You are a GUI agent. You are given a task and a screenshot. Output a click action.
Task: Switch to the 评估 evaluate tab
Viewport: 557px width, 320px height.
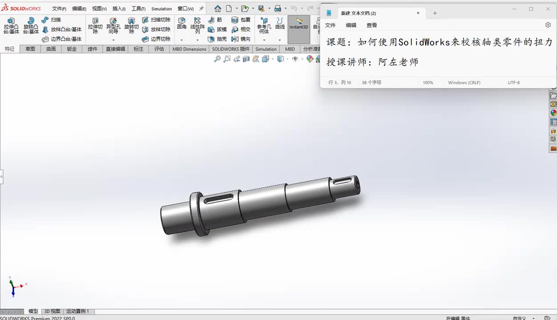click(x=159, y=49)
